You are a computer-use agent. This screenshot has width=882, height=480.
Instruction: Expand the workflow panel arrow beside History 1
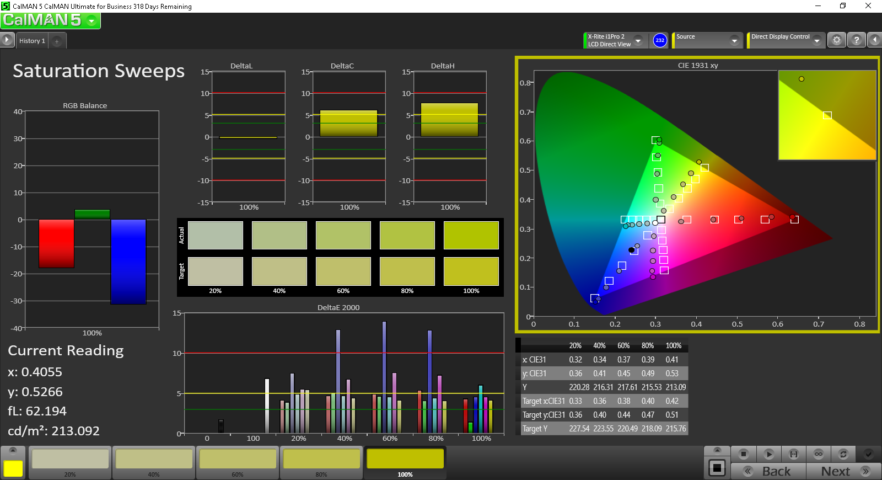(7, 40)
